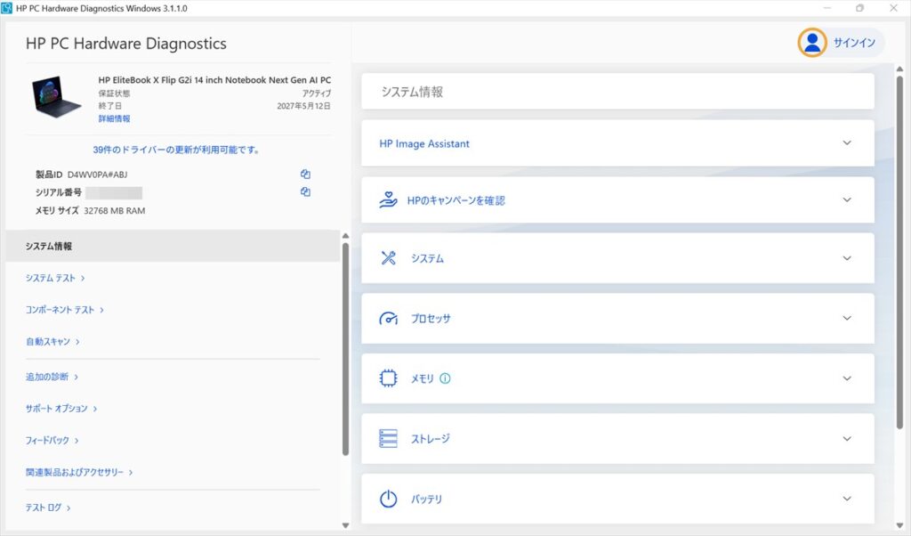
Task: Click the プロセッサ section label
Action: [431, 319]
